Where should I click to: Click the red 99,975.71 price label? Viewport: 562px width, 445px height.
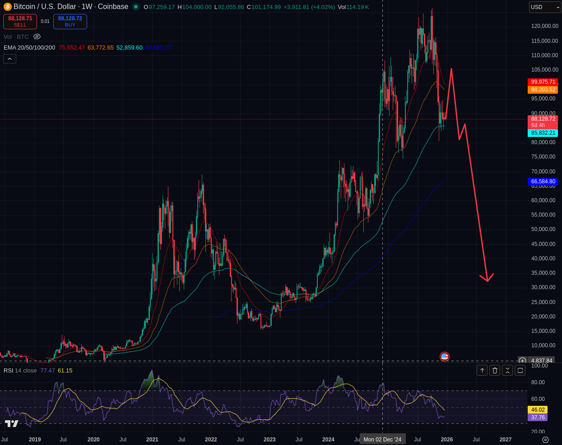pos(543,82)
